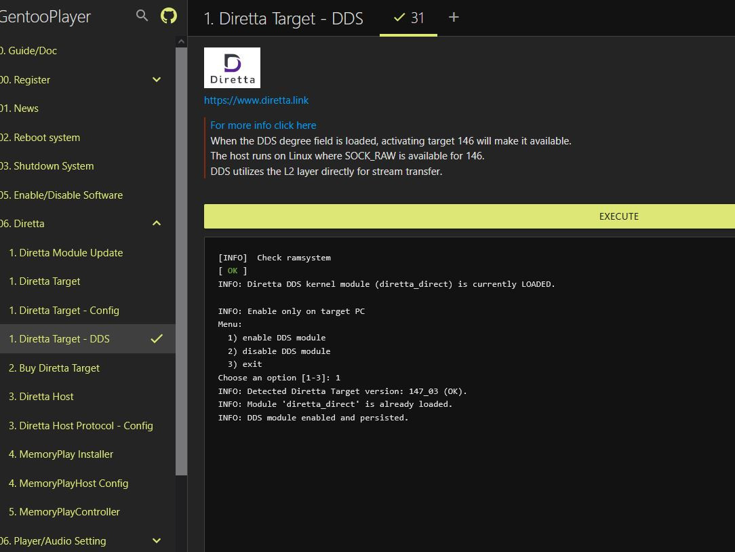
Task: Open 4. MemoryPlayHost Config
Action: pos(87,484)
